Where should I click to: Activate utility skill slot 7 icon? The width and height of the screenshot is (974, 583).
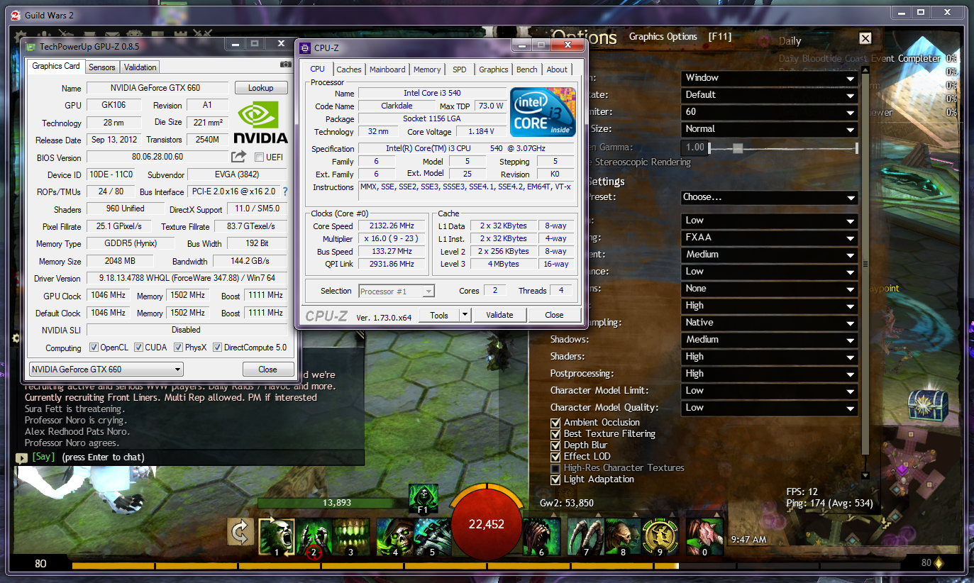[x=586, y=536]
